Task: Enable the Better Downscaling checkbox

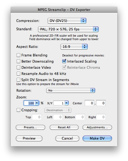Action: click(18, 61)
